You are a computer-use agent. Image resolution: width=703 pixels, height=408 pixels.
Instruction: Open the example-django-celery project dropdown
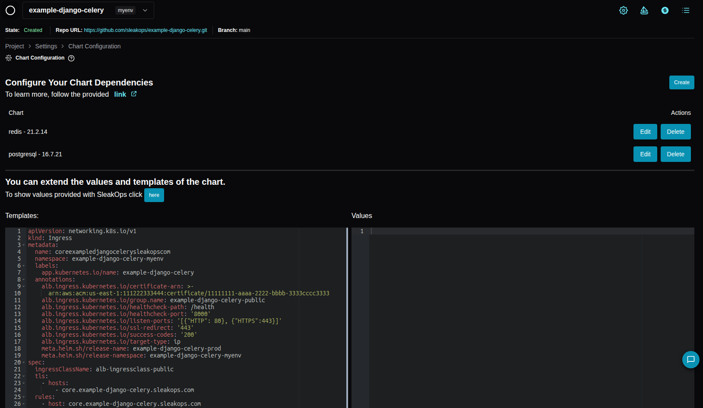pos(88,10)
